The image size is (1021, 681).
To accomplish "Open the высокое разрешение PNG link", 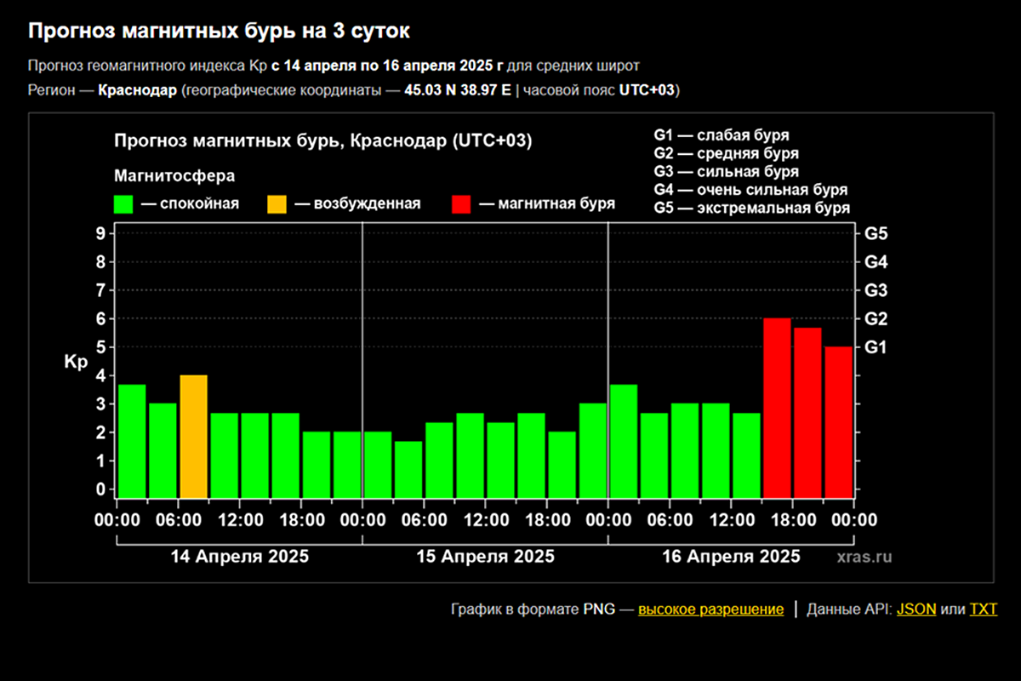I will click(710, 609).
